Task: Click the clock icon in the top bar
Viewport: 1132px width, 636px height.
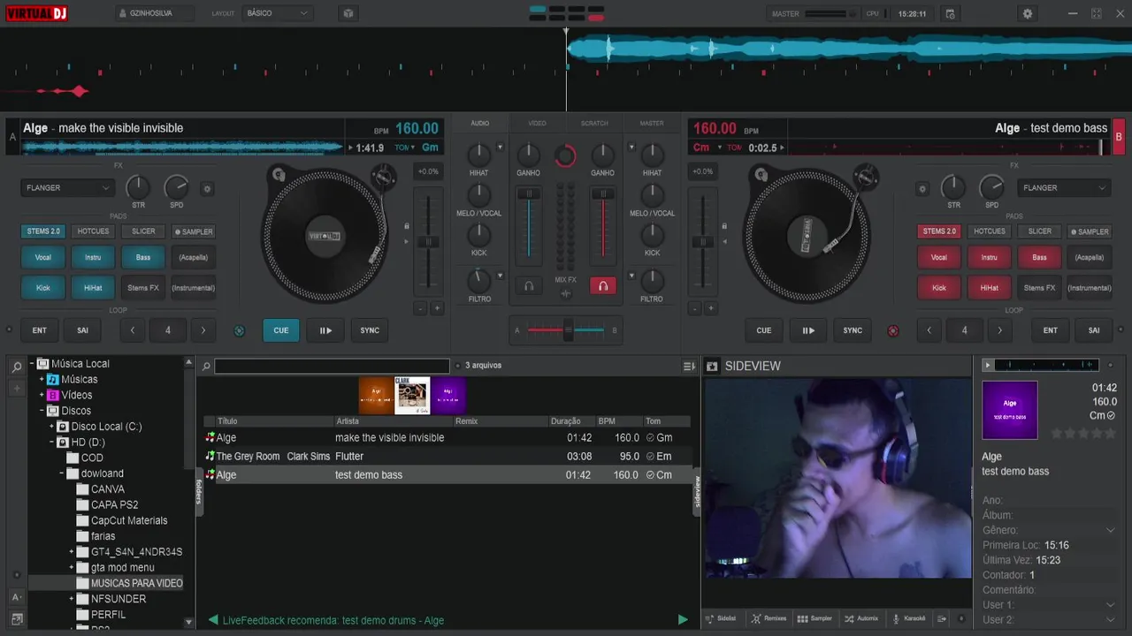Action: tap(950, 13)
